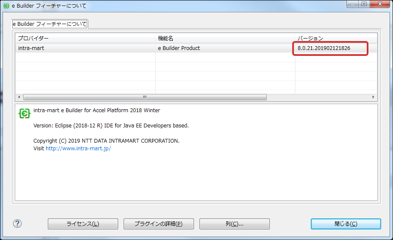The width and height of the screenshot is (393, 240).
Task: Sort by the バージョン column header
Action: (336, 39)
